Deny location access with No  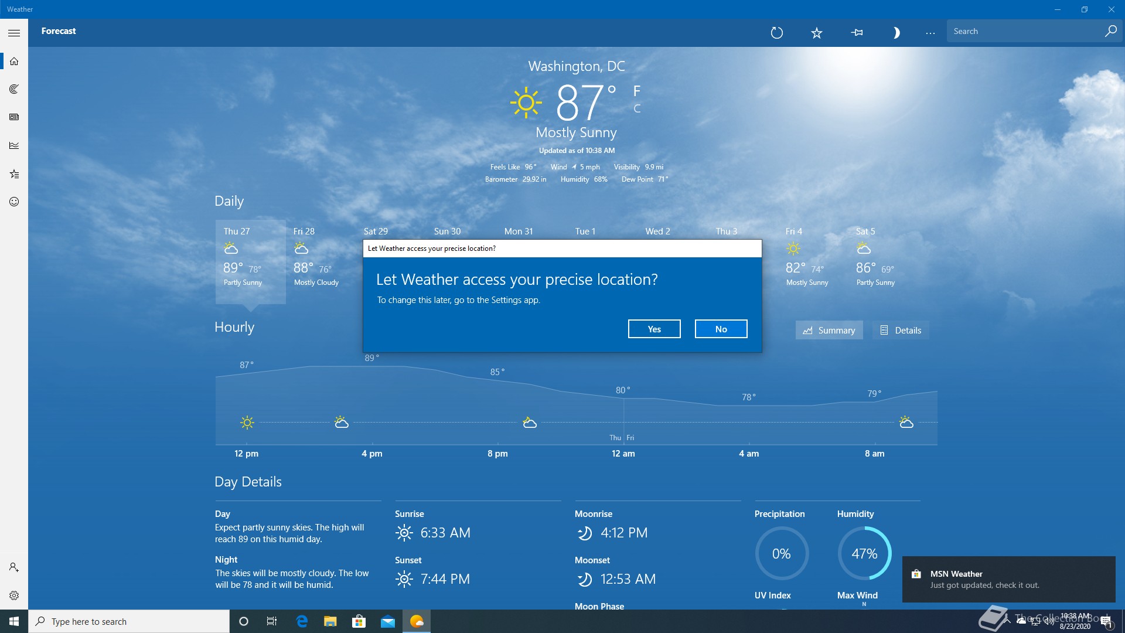721,329
